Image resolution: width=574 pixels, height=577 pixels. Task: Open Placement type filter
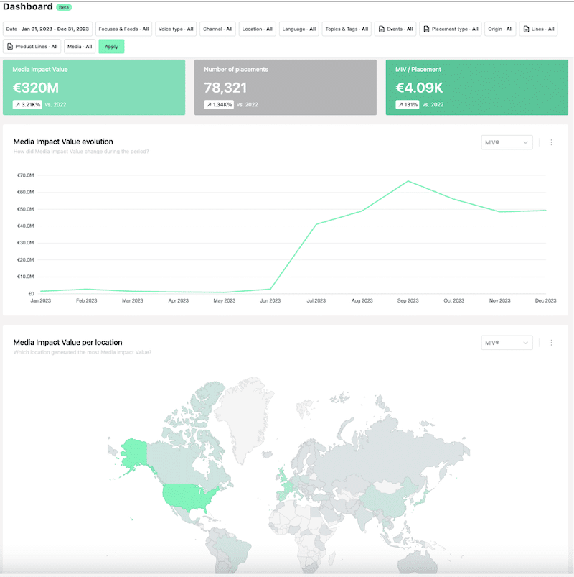coord(451,29)
